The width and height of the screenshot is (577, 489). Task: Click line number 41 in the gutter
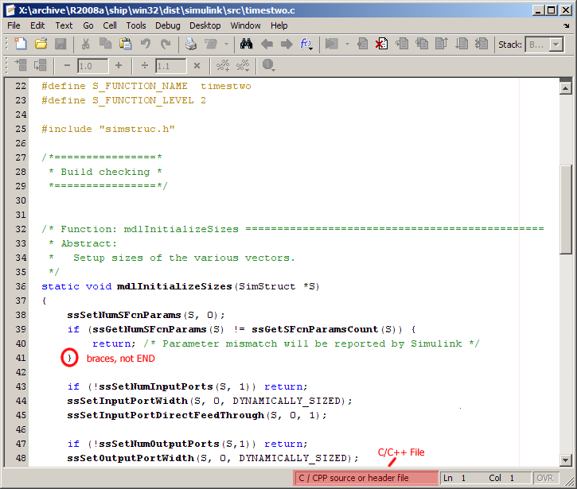tap(21, 358)
